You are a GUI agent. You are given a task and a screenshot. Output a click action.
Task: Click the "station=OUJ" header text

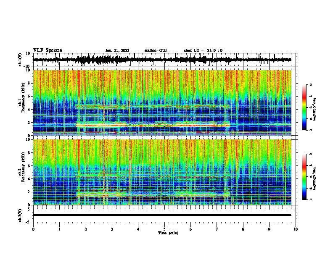pos(156,50)
